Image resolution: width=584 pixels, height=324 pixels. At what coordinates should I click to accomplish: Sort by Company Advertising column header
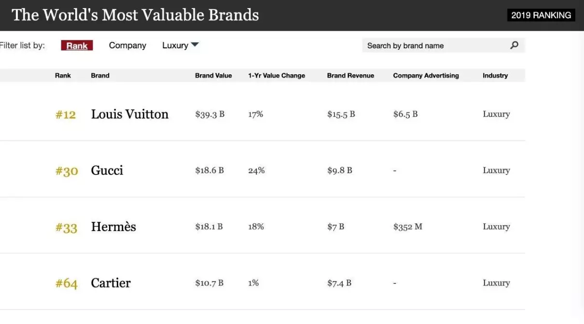click(426, 76)
